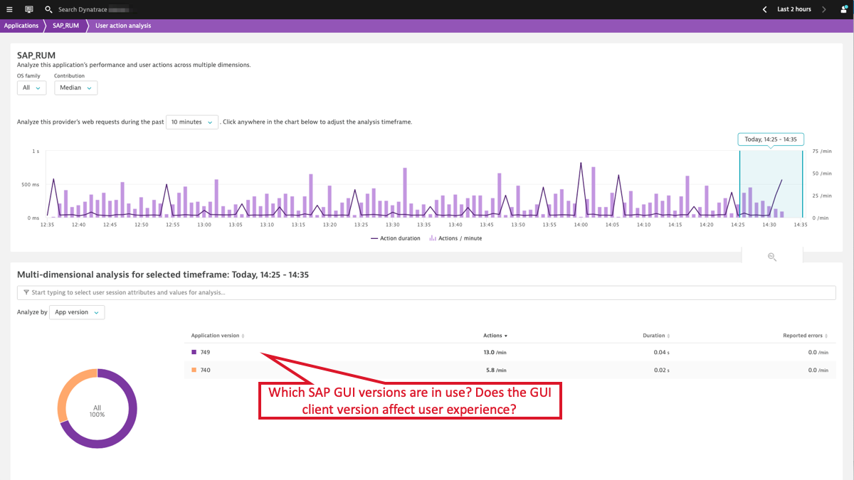The width and height of the screenshot is (854, 480).
Task: Click the 5.8 /min actions value
Action: click(497, 370)
